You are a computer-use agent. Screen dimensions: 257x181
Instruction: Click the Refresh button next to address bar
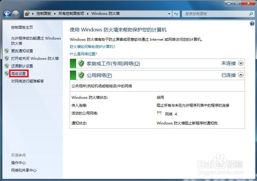click(176, 14)
